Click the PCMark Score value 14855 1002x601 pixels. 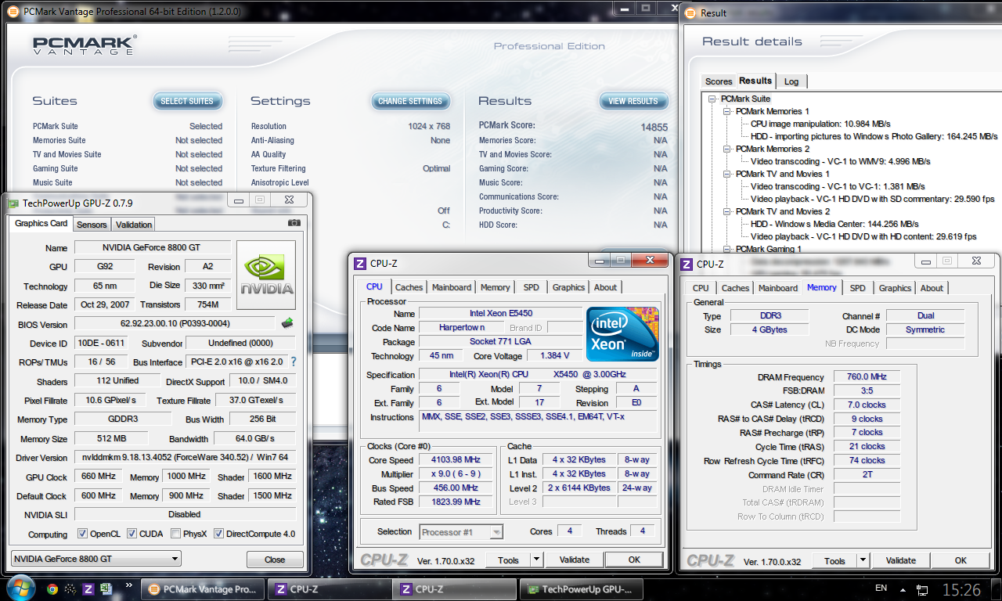coord(654,126)
